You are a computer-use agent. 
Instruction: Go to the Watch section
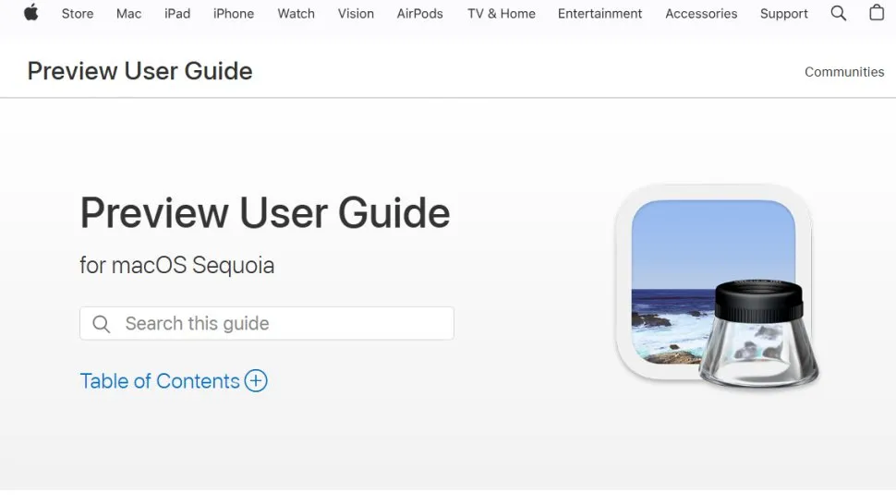pyautogui.click(x=296, y=14)
